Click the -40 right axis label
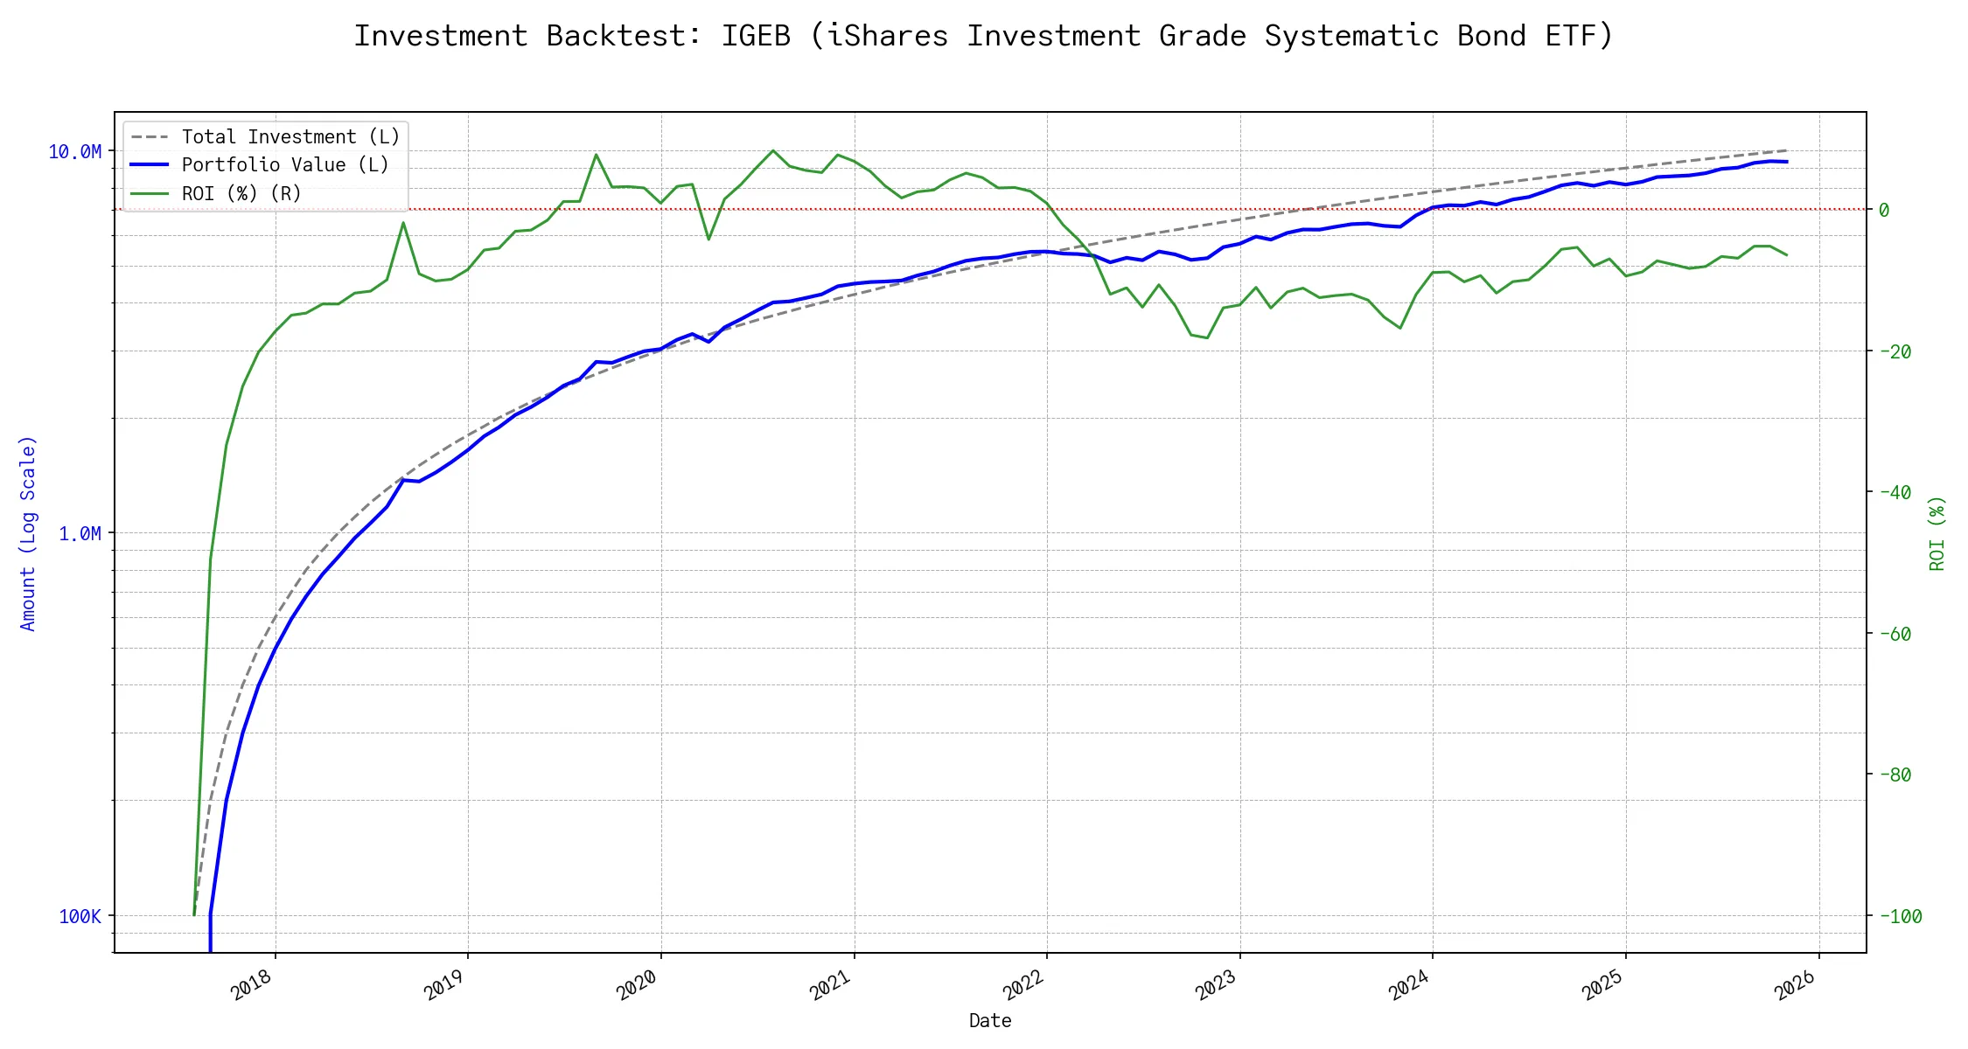 (1894, 492)
